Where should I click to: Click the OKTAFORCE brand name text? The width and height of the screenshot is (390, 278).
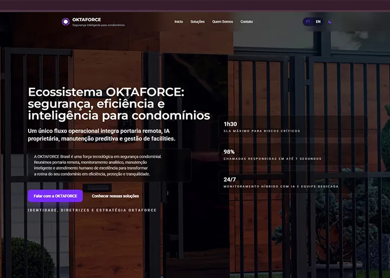click(87, 19)
